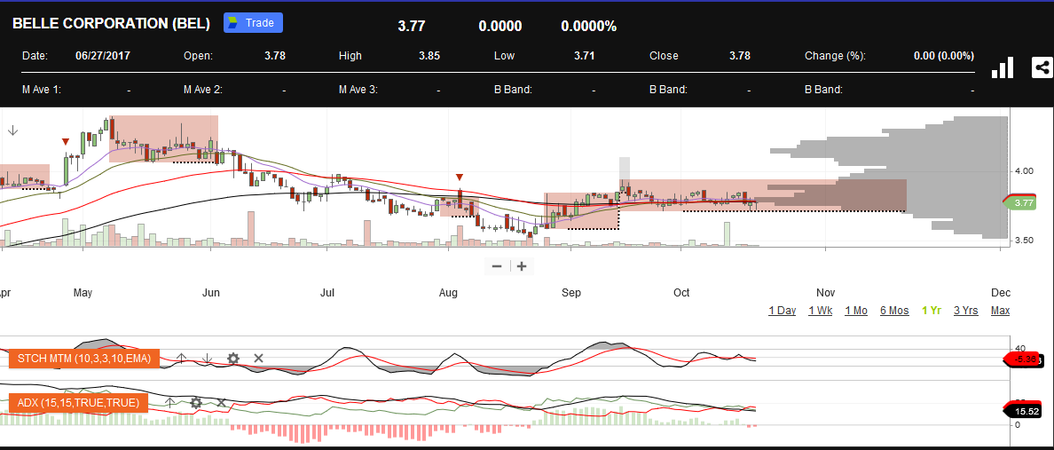This screenshot has width=1054, height=450.
Task: Click the M Ave 1 label
Action: (x=42, y=90)
